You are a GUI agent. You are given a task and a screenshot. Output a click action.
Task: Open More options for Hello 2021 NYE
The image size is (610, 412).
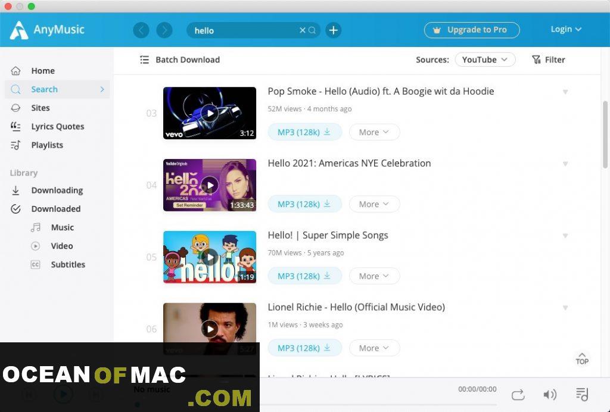(x=374, y=204)
